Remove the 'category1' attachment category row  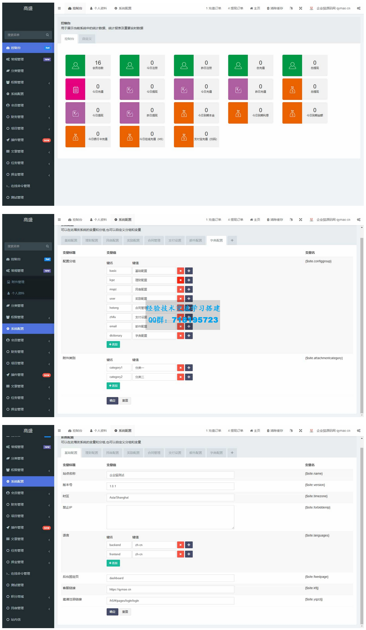pos(181,368)
